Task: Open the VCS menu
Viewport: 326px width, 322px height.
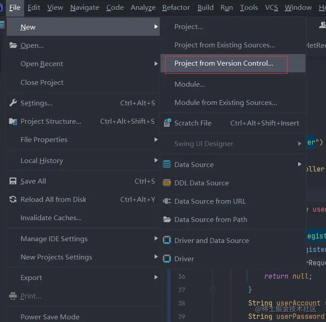Action: click(271, 8)
